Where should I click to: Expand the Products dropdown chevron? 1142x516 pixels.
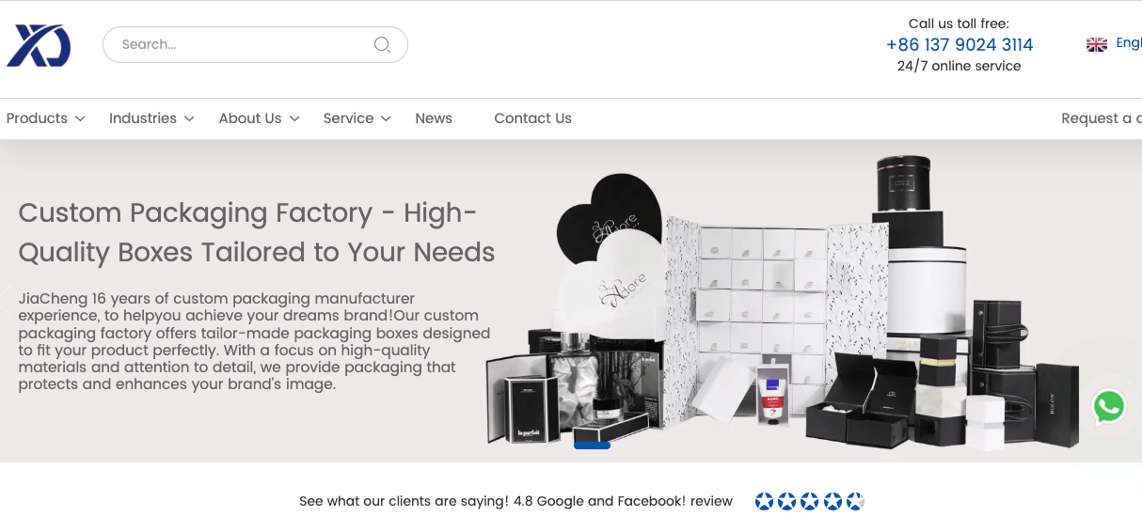[80, 118]
